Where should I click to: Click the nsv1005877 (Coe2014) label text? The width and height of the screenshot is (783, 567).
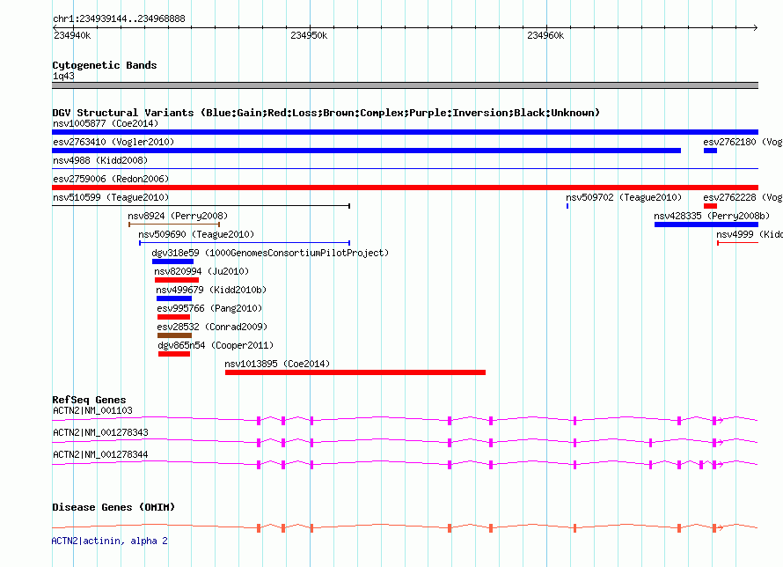point(106,123)
